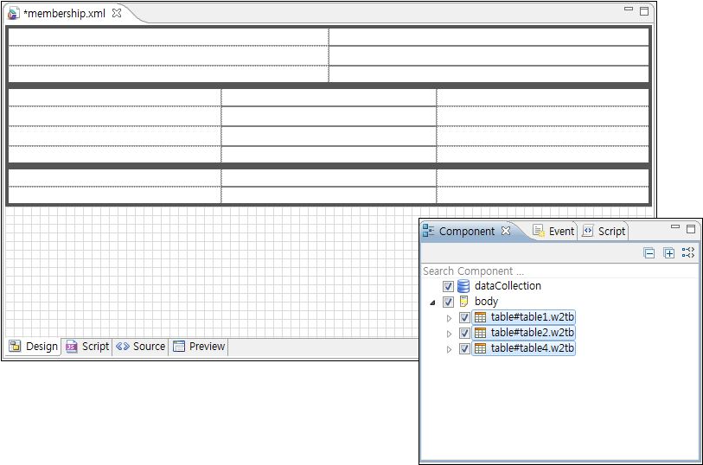
Task: Close the Component view tab
Action: point(507,231)
